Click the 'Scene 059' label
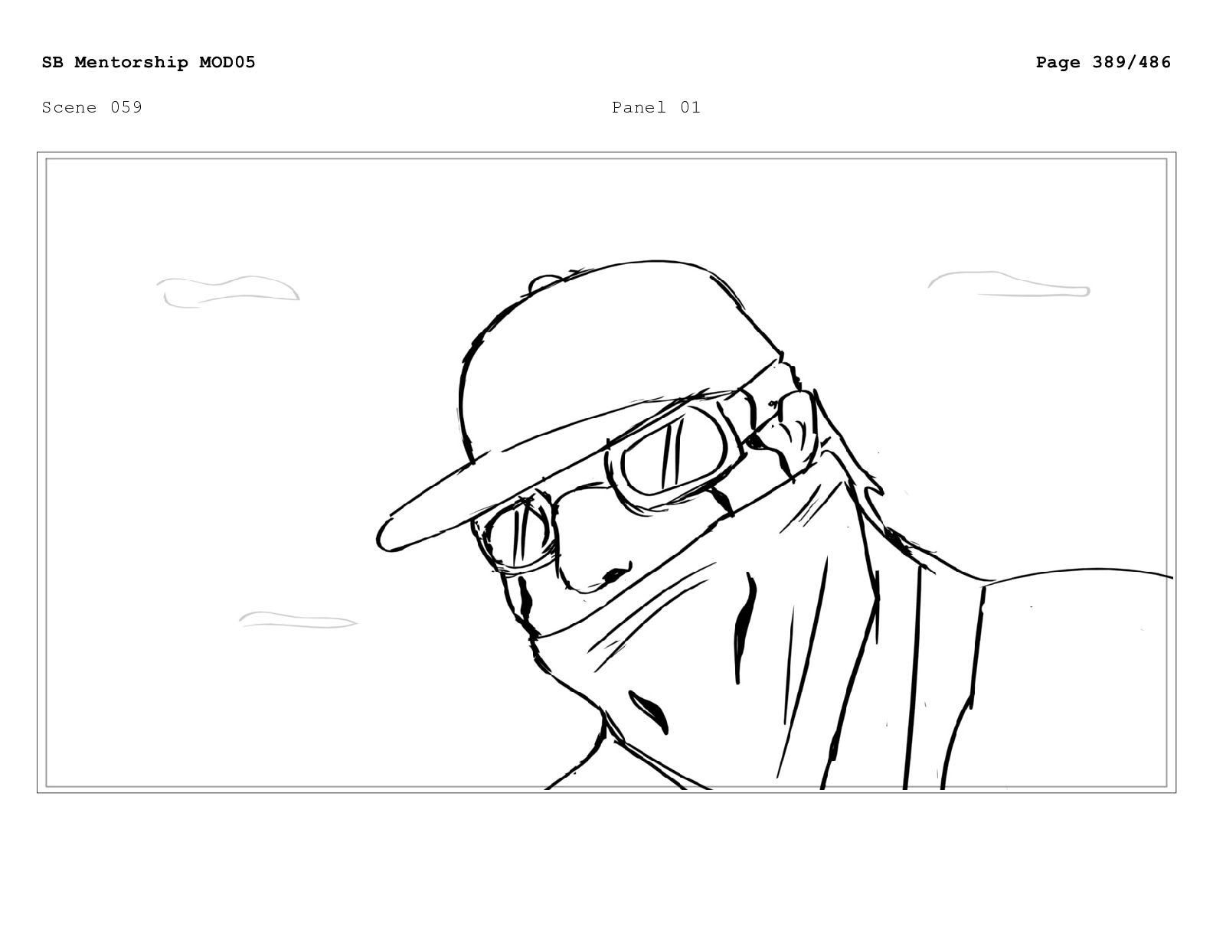 (92, 107)
